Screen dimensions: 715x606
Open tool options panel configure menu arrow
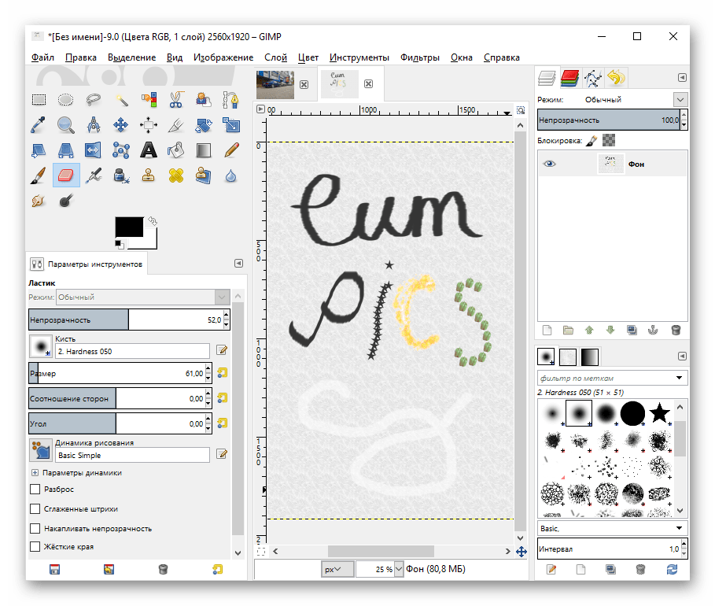238,264
